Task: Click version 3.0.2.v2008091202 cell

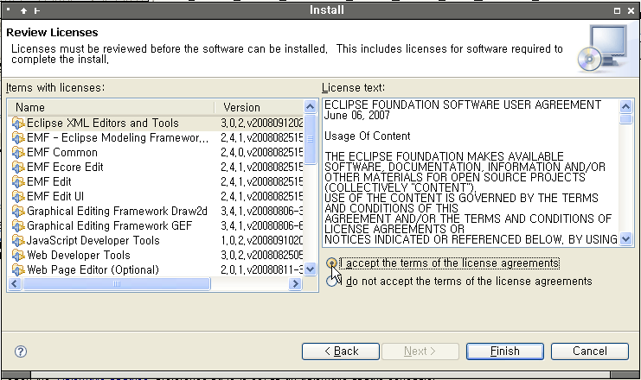Action: click(261, 123)
